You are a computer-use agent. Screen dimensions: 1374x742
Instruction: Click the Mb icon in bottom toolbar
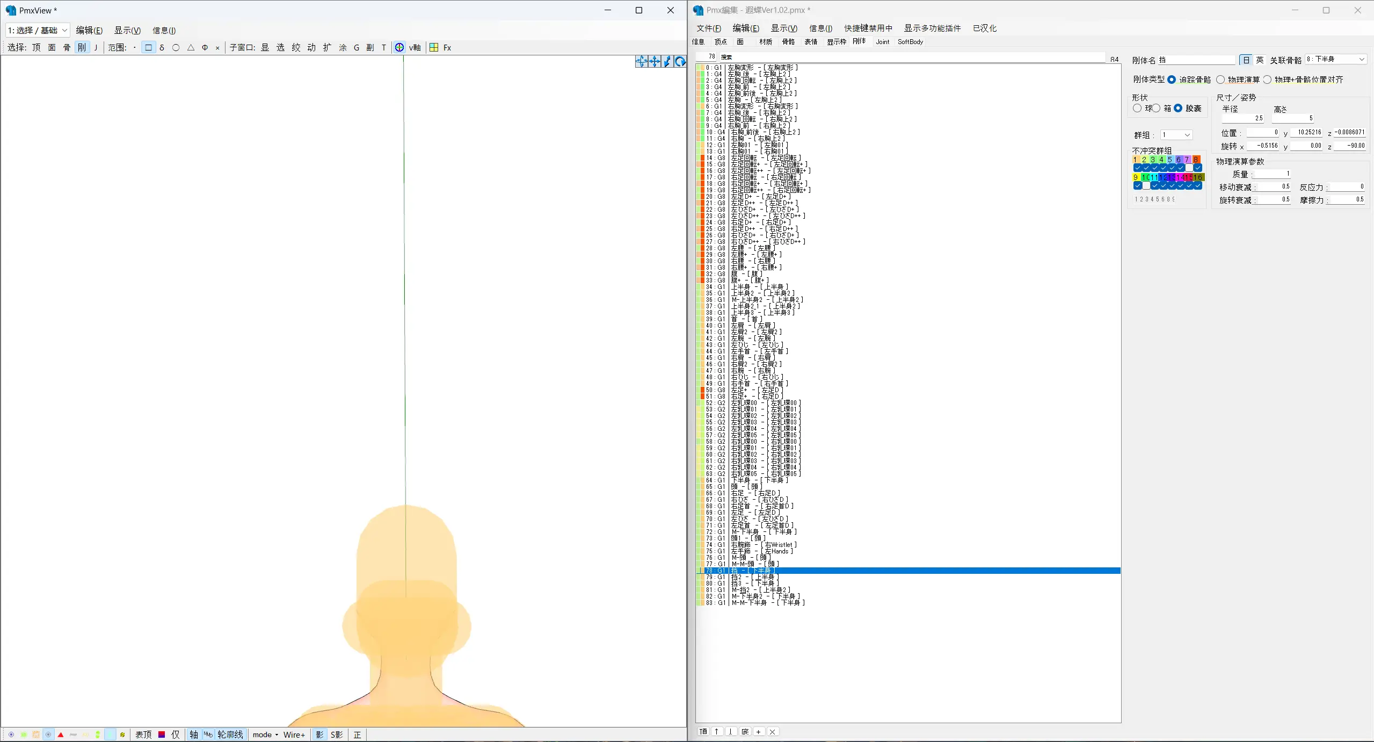208,734
